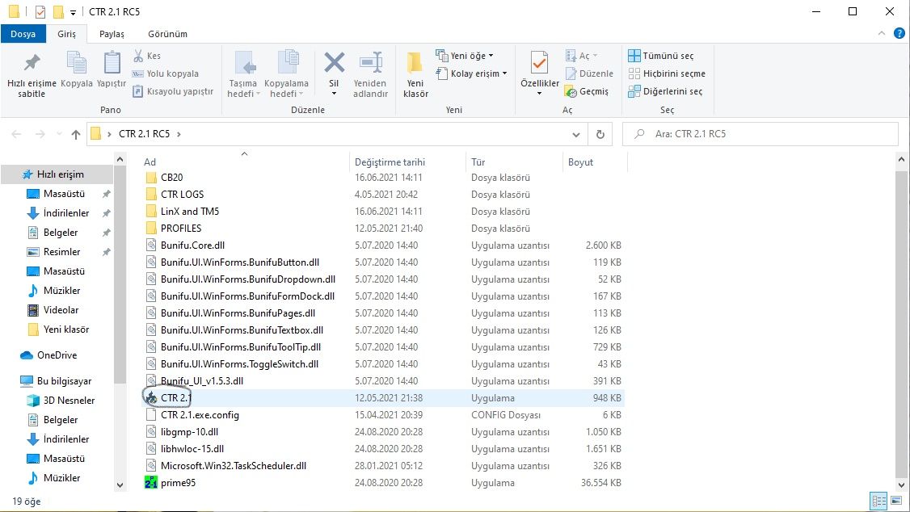Create a Yeni klasör

[415, 74]
